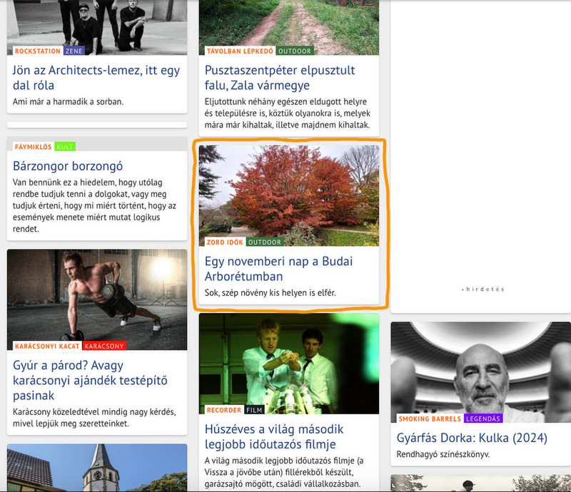
Task: Click the red KARÁCSONY category label
Action: [x=104, y=346]
